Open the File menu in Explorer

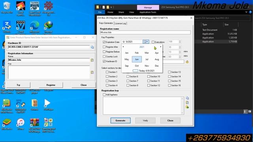coord(100,12)
